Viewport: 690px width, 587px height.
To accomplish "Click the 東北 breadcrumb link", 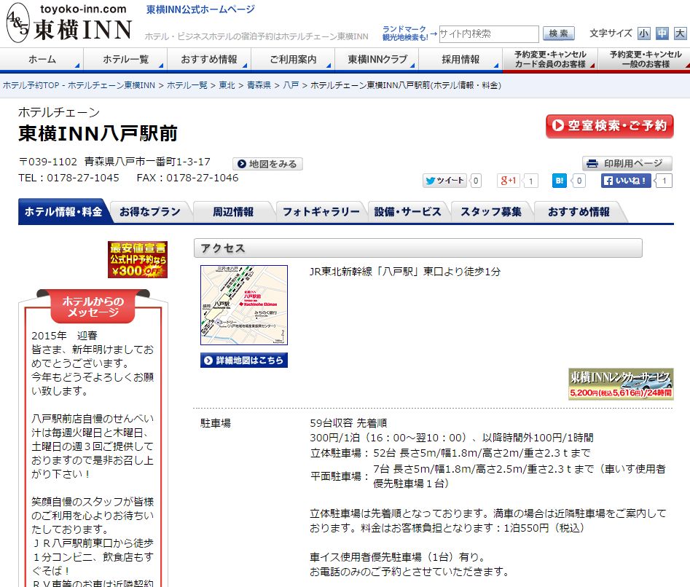I will click(x=227, y=85).
